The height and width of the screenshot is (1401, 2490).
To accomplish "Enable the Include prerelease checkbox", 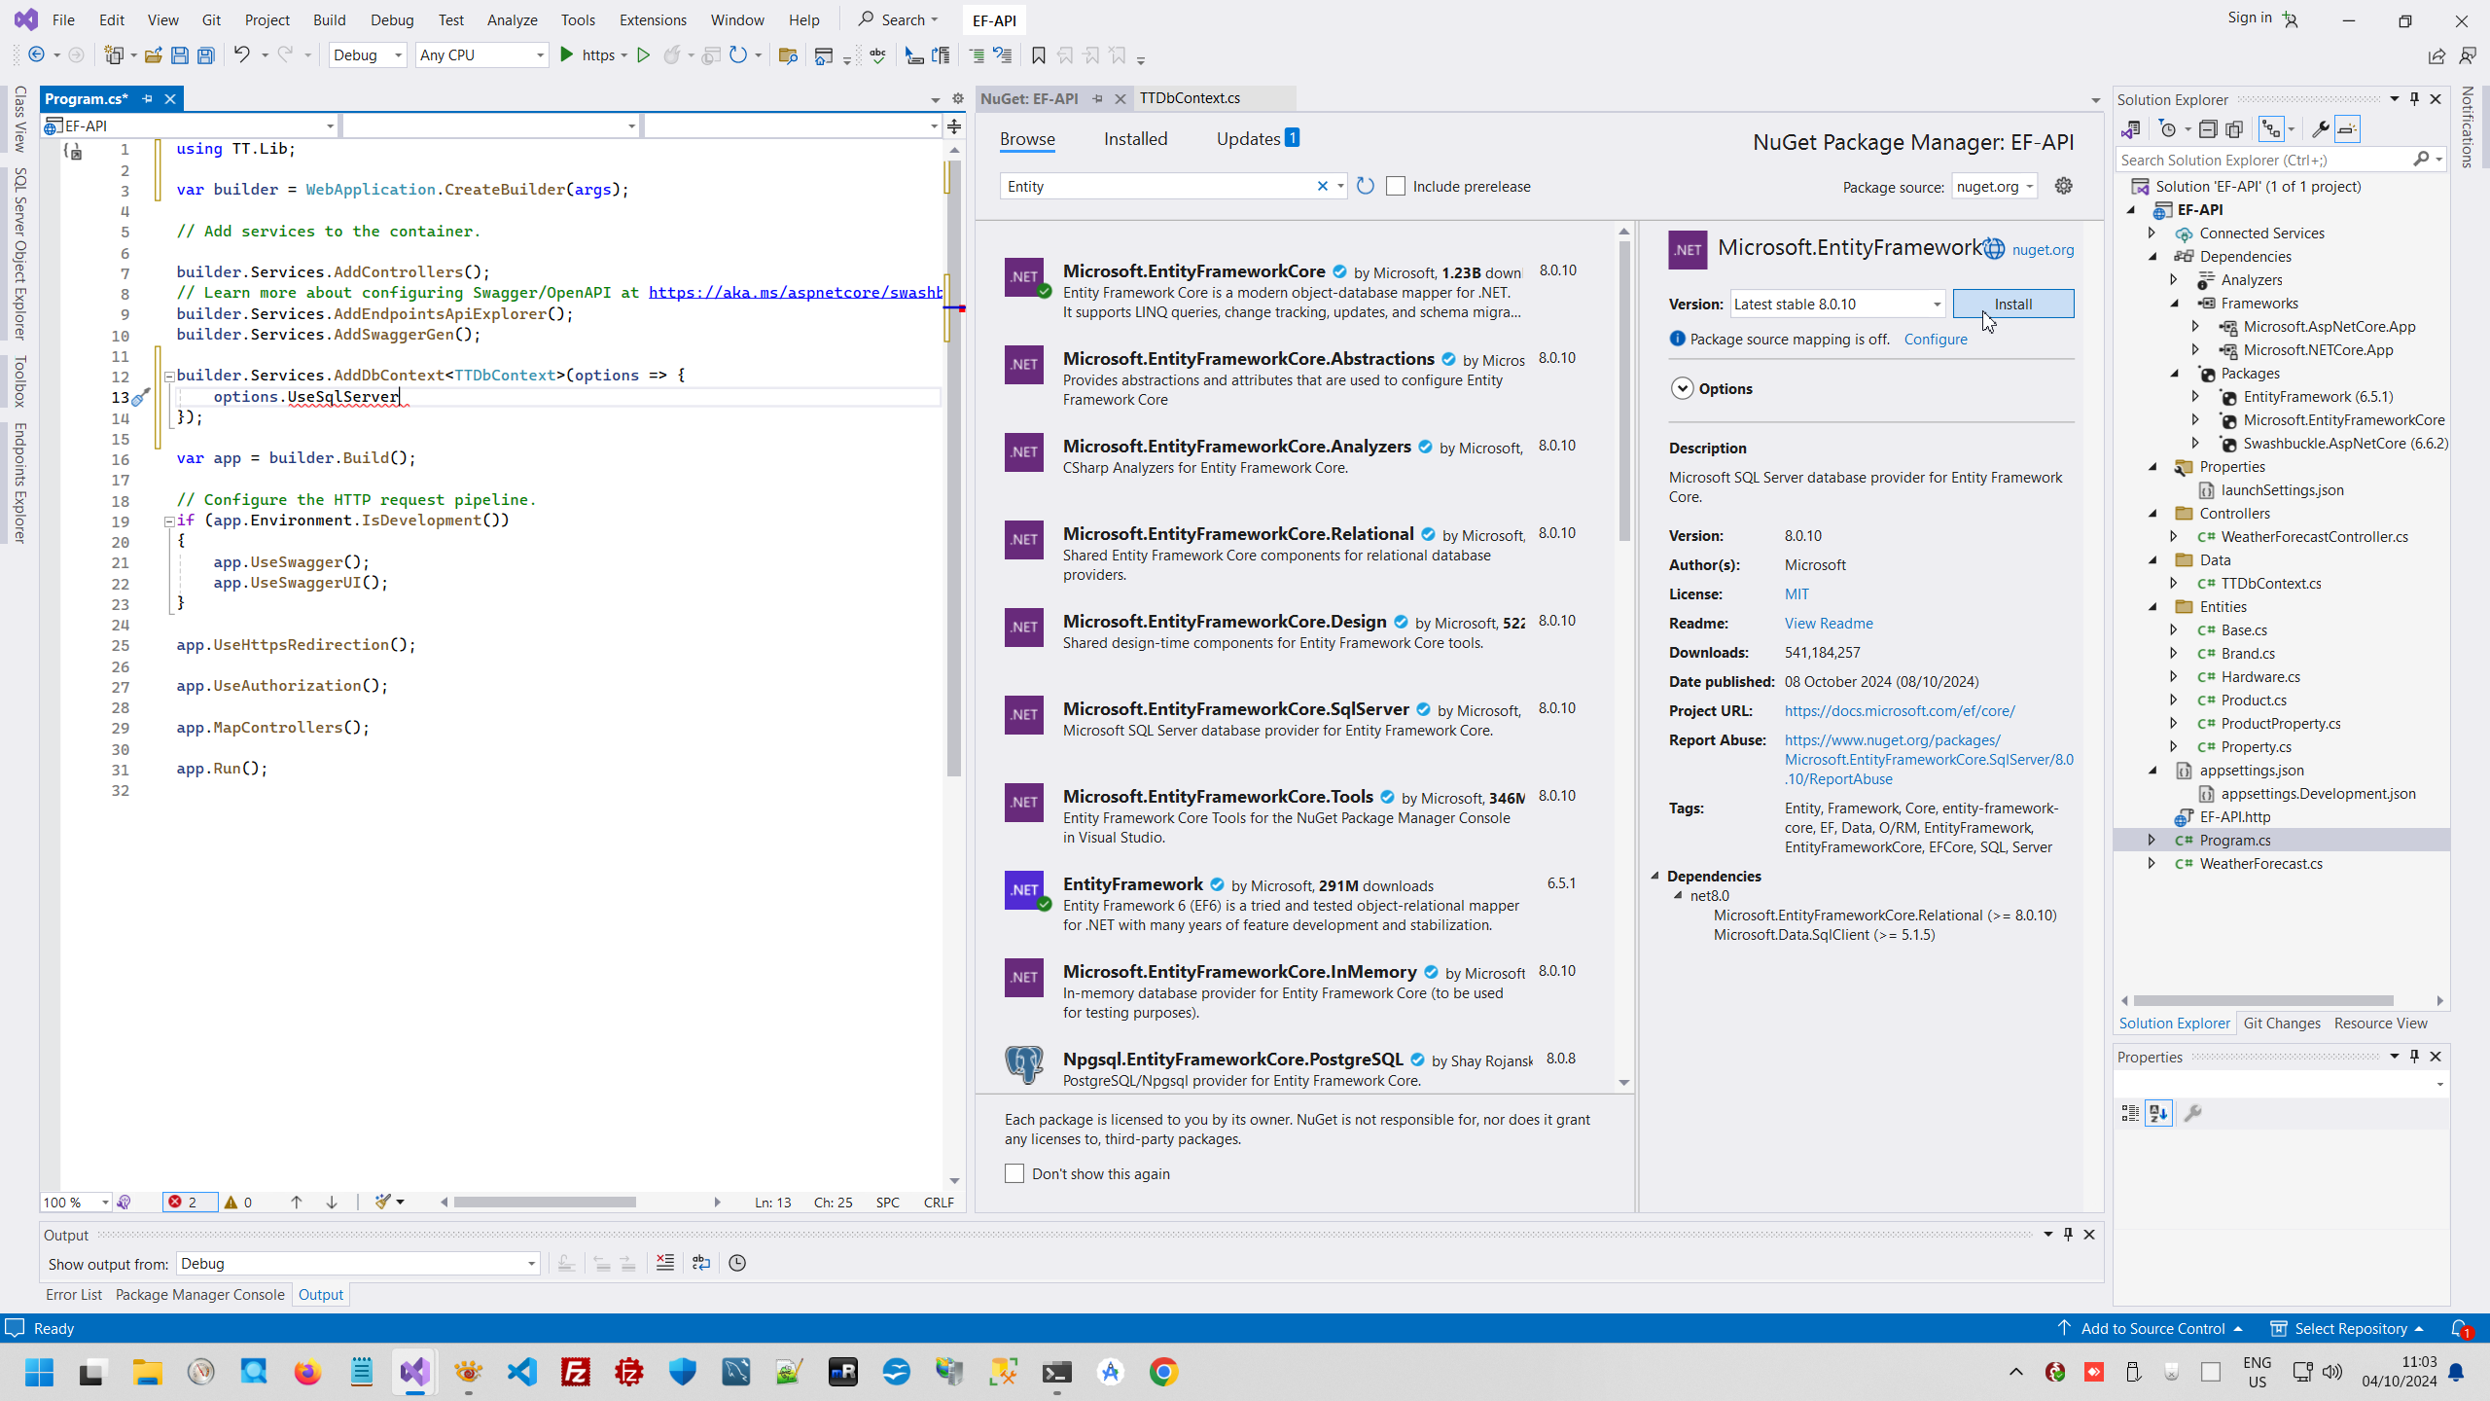I will (1396, 186).
